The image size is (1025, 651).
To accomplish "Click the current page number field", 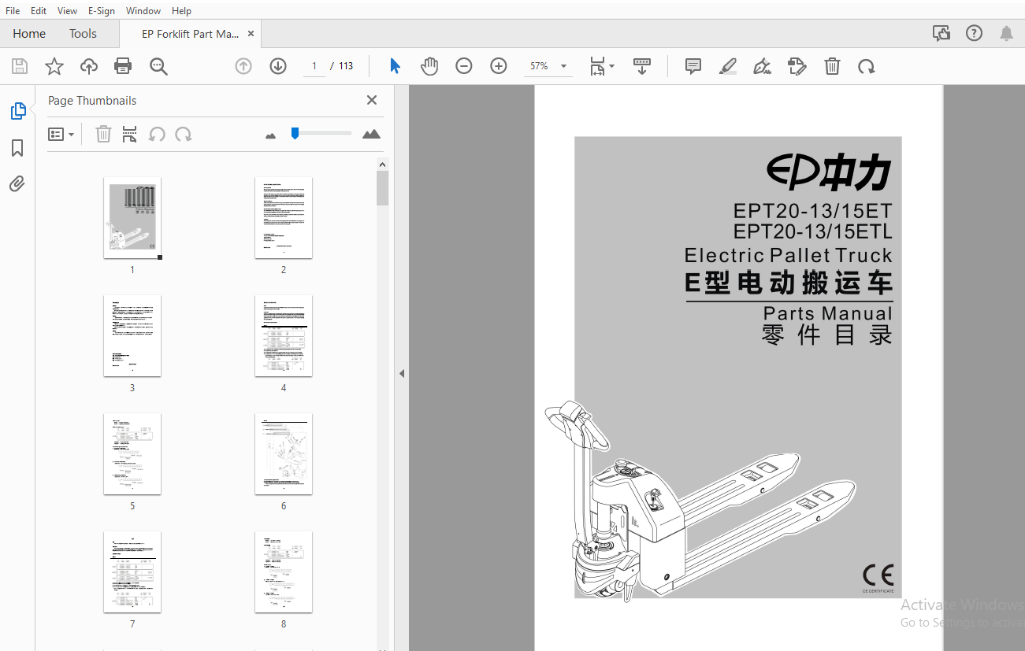I will coord(314,66).
